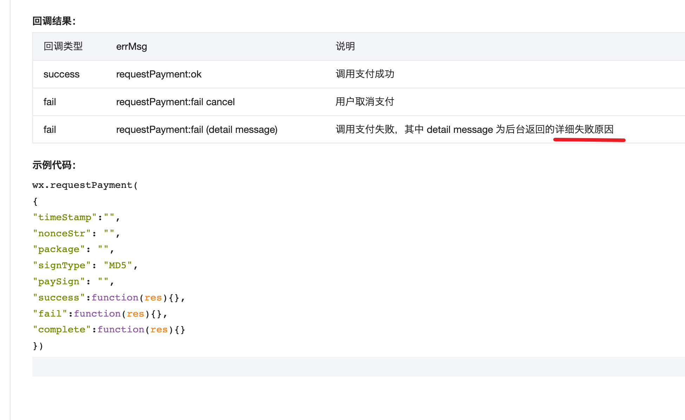Screen dimensions: 685x420
Task: Click the "complete":function(res) line
Action: coord(108,330)
